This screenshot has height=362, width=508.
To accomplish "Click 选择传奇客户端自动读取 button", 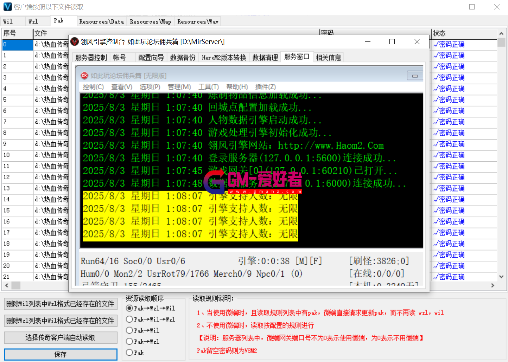I will tap(61, 338).
